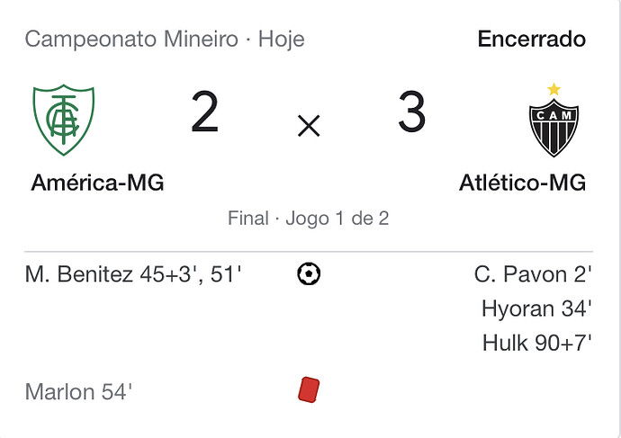621x438 pixels.
Task: Click the × separator between scores
Action: click(x=309, y=126)
